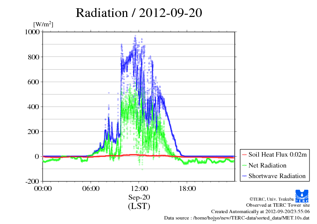This screenshot has height=224, width=317.
Task: Click the '06:00' x-axis label
Action: pyautogui.click(x=91, y=189)
